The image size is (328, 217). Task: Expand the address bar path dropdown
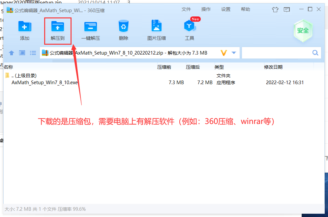234,53
